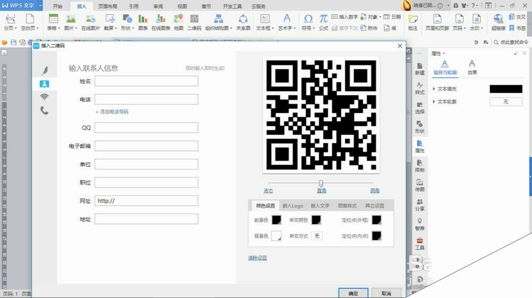Screen dimensions: 532x298
Task: Insert an organization chart (组织结构图)
Action: coord(219,22)
